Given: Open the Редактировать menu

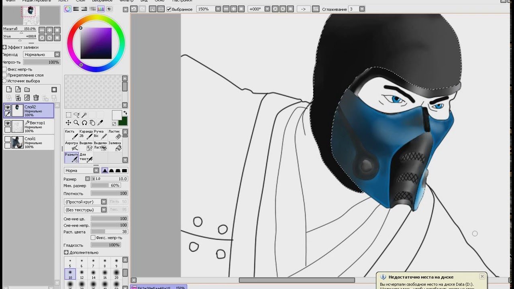Looking at the screenshot, I should click(37, 1).
